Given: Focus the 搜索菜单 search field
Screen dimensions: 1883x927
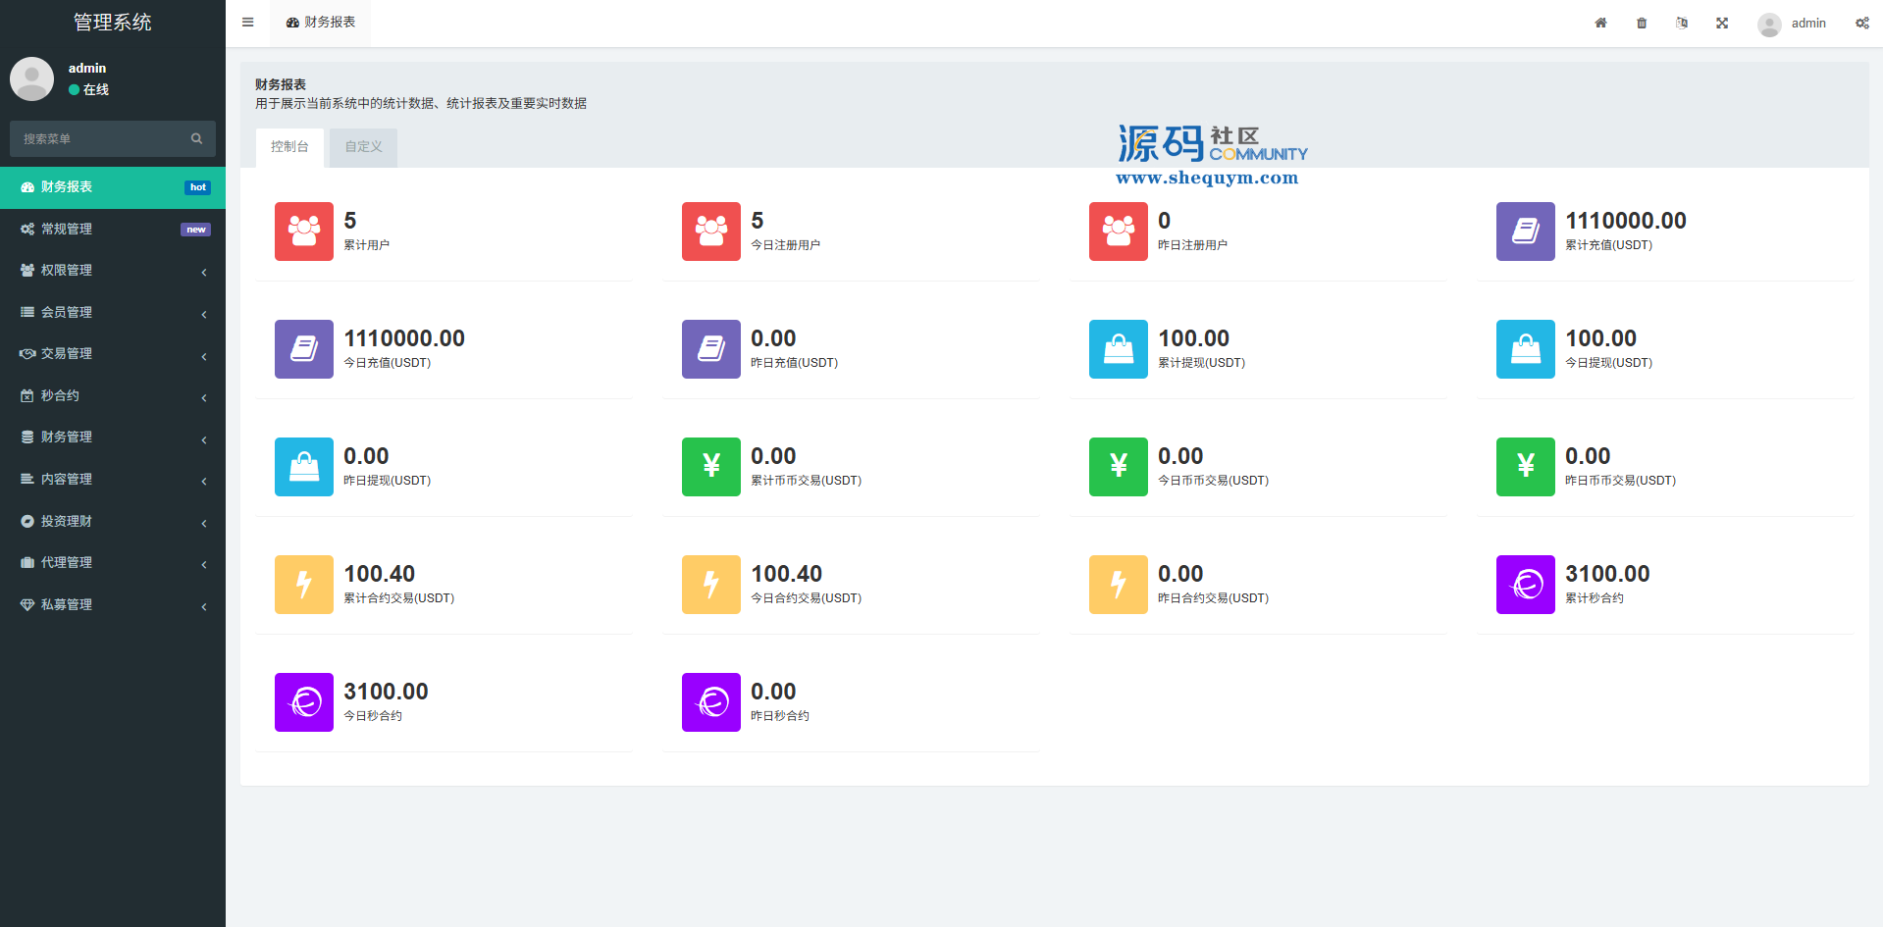Looking at the screenshot, I should pos(98,139).
